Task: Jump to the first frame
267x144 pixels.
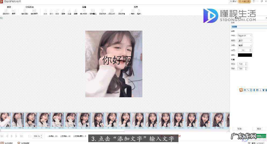Action: tap(2, 136)
